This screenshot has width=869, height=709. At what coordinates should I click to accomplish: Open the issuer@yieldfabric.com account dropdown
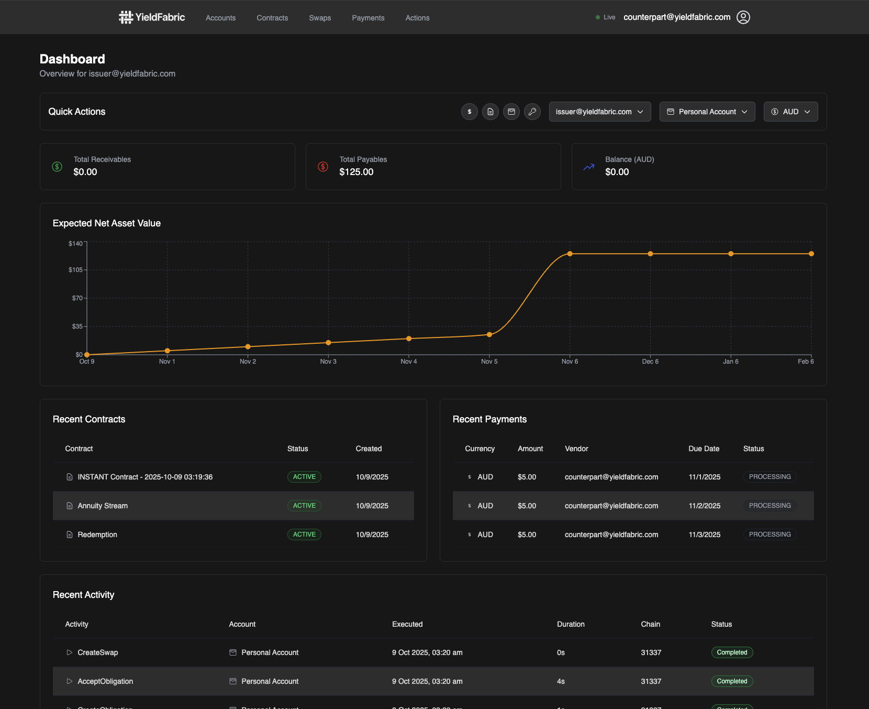(599, 112)
